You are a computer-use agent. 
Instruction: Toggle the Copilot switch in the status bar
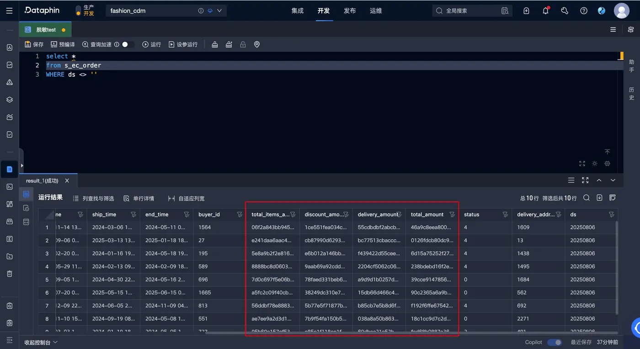(555, 342)
